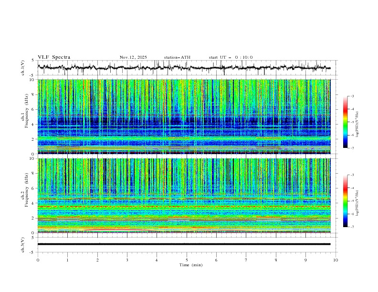Viewport: 378px width, 292px height.
Task: Click the "ch.1(V)" axis label
Action: (23, 68)
